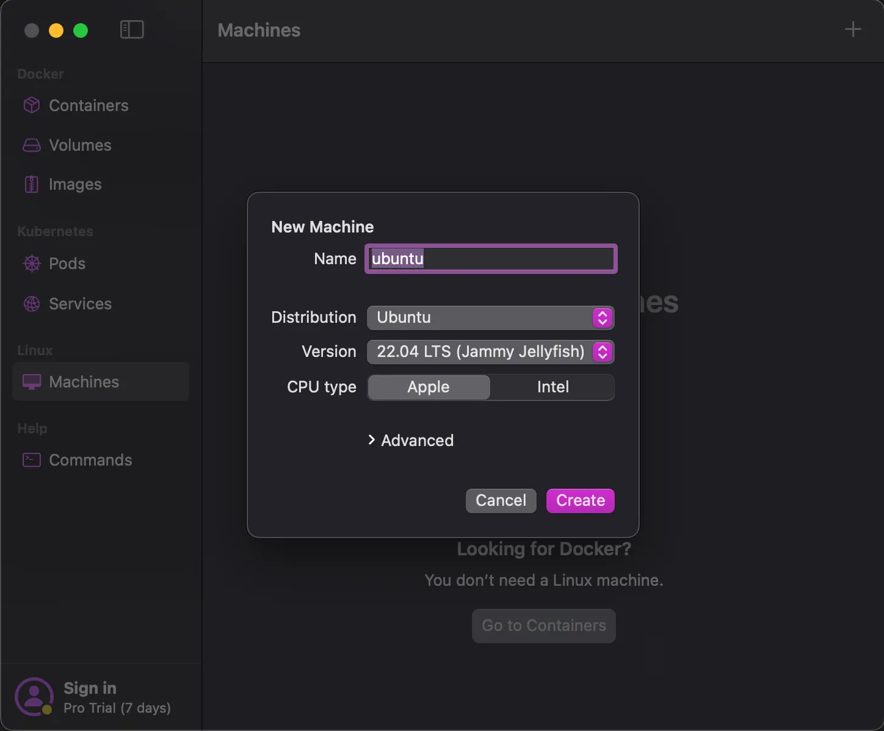Image resolution: width=884 pixels, height=731 pixels.
Task: Click the Pods helm wheel icon
Action: pyautogui.click(x=32, y=264)
